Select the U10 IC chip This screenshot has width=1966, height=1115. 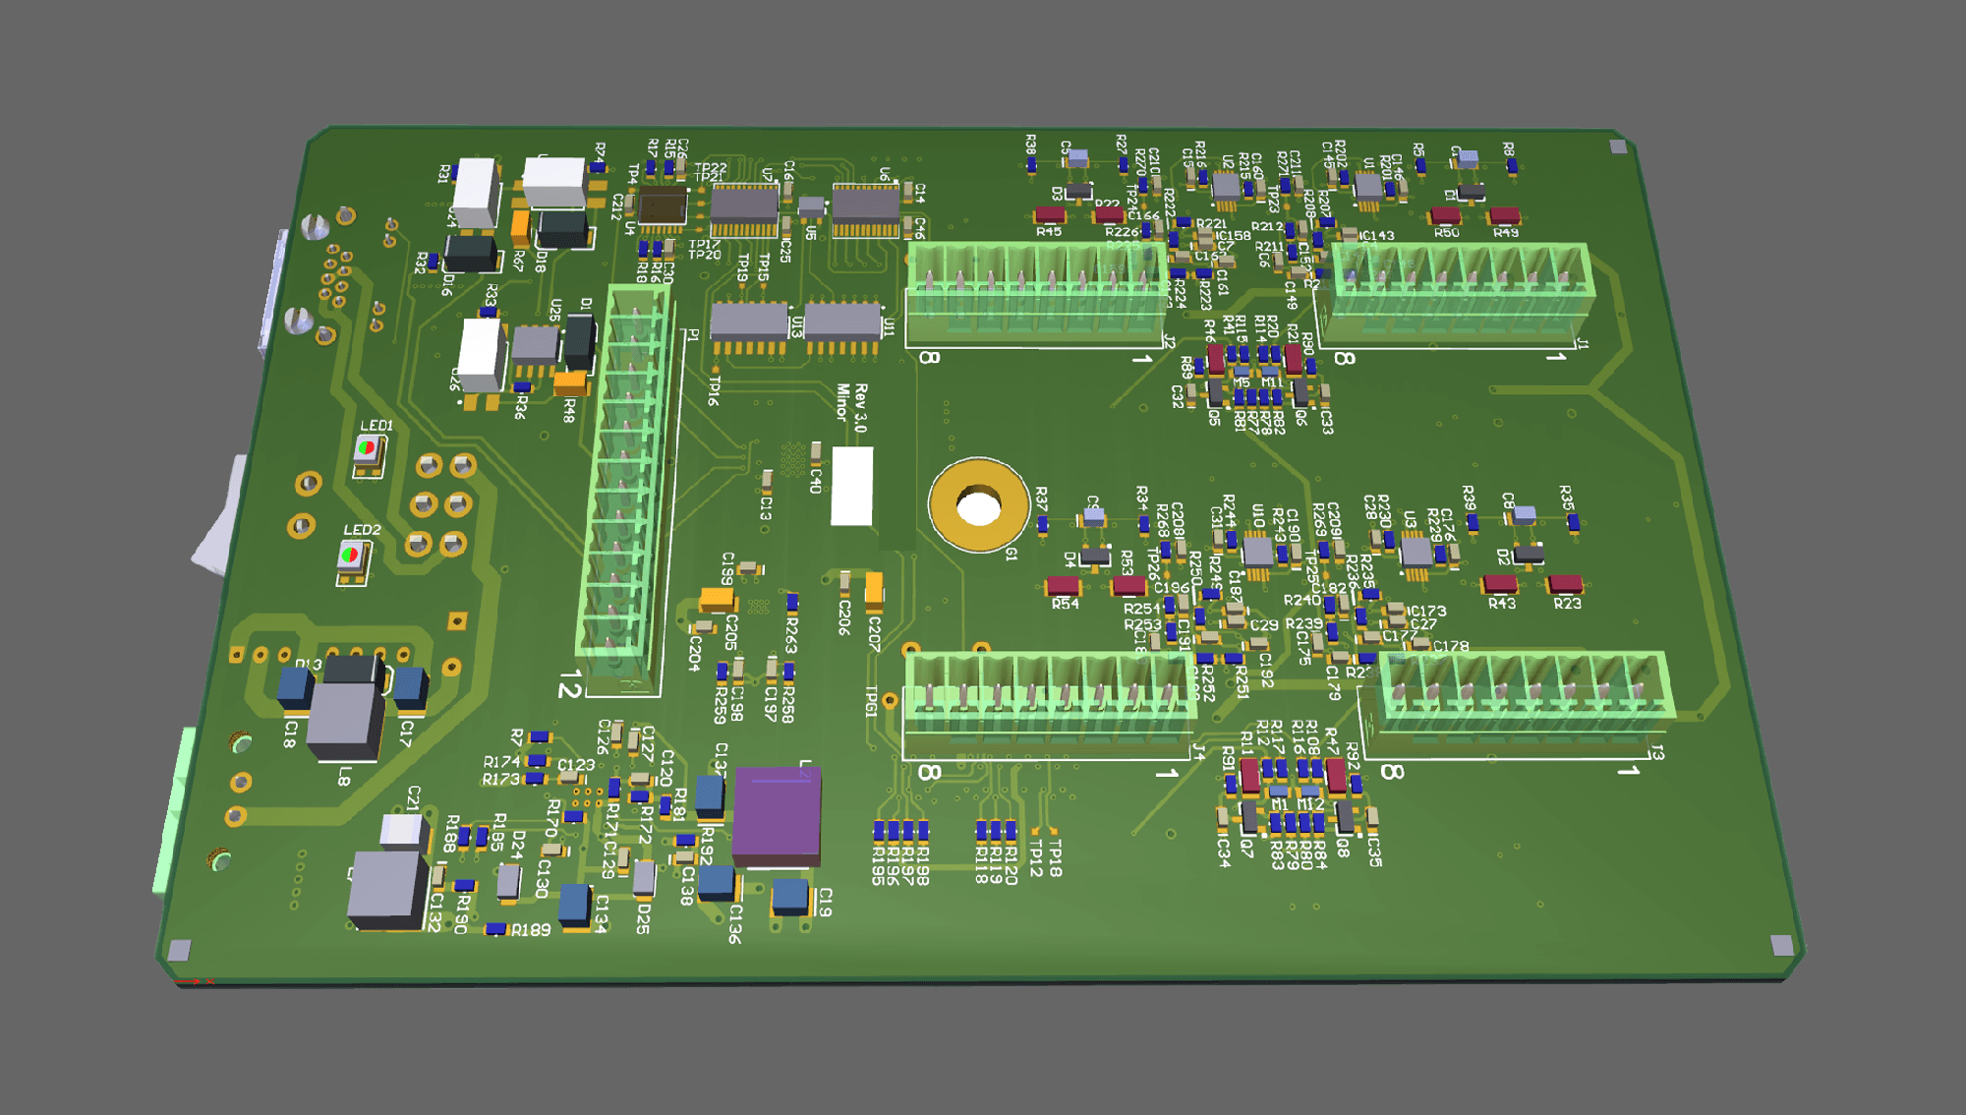click(1257, 551)
